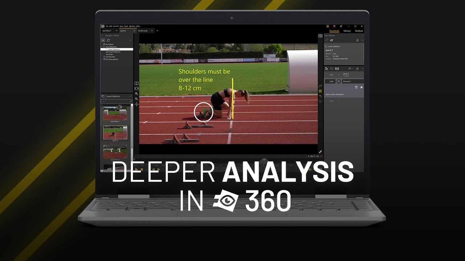Select Cloud Collection in navigator tree
465x261 pixels.
[114, 52]
